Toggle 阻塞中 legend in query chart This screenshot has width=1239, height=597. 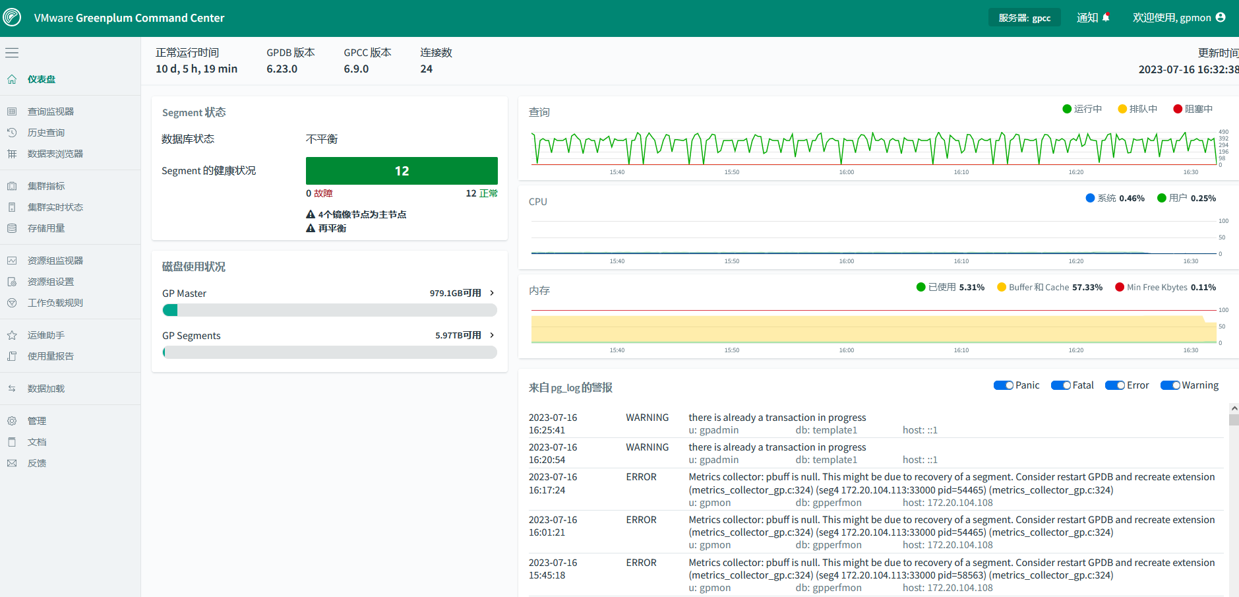1193,109
